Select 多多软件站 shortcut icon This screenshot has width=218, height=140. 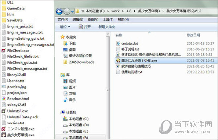tap(118, 55)
